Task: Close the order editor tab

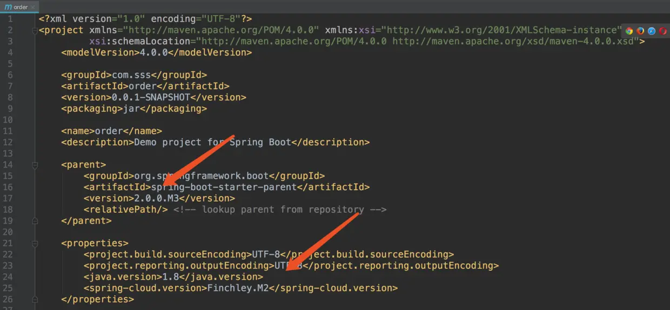Action: (x=33, y=8)
